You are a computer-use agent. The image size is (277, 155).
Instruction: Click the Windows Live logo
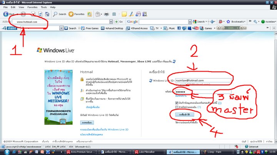click(x=55, y=50)
